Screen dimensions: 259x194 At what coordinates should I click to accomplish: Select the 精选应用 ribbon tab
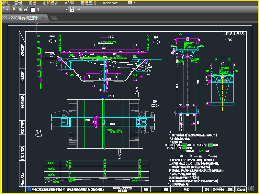[88, 3]
